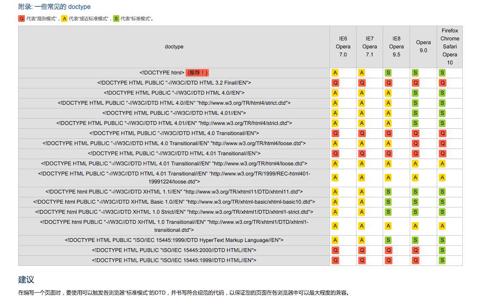Click IE8 column Q badge in 4.0 Transitional//EN row
This screenshot has width=481, height=308.
coord(389,133)
